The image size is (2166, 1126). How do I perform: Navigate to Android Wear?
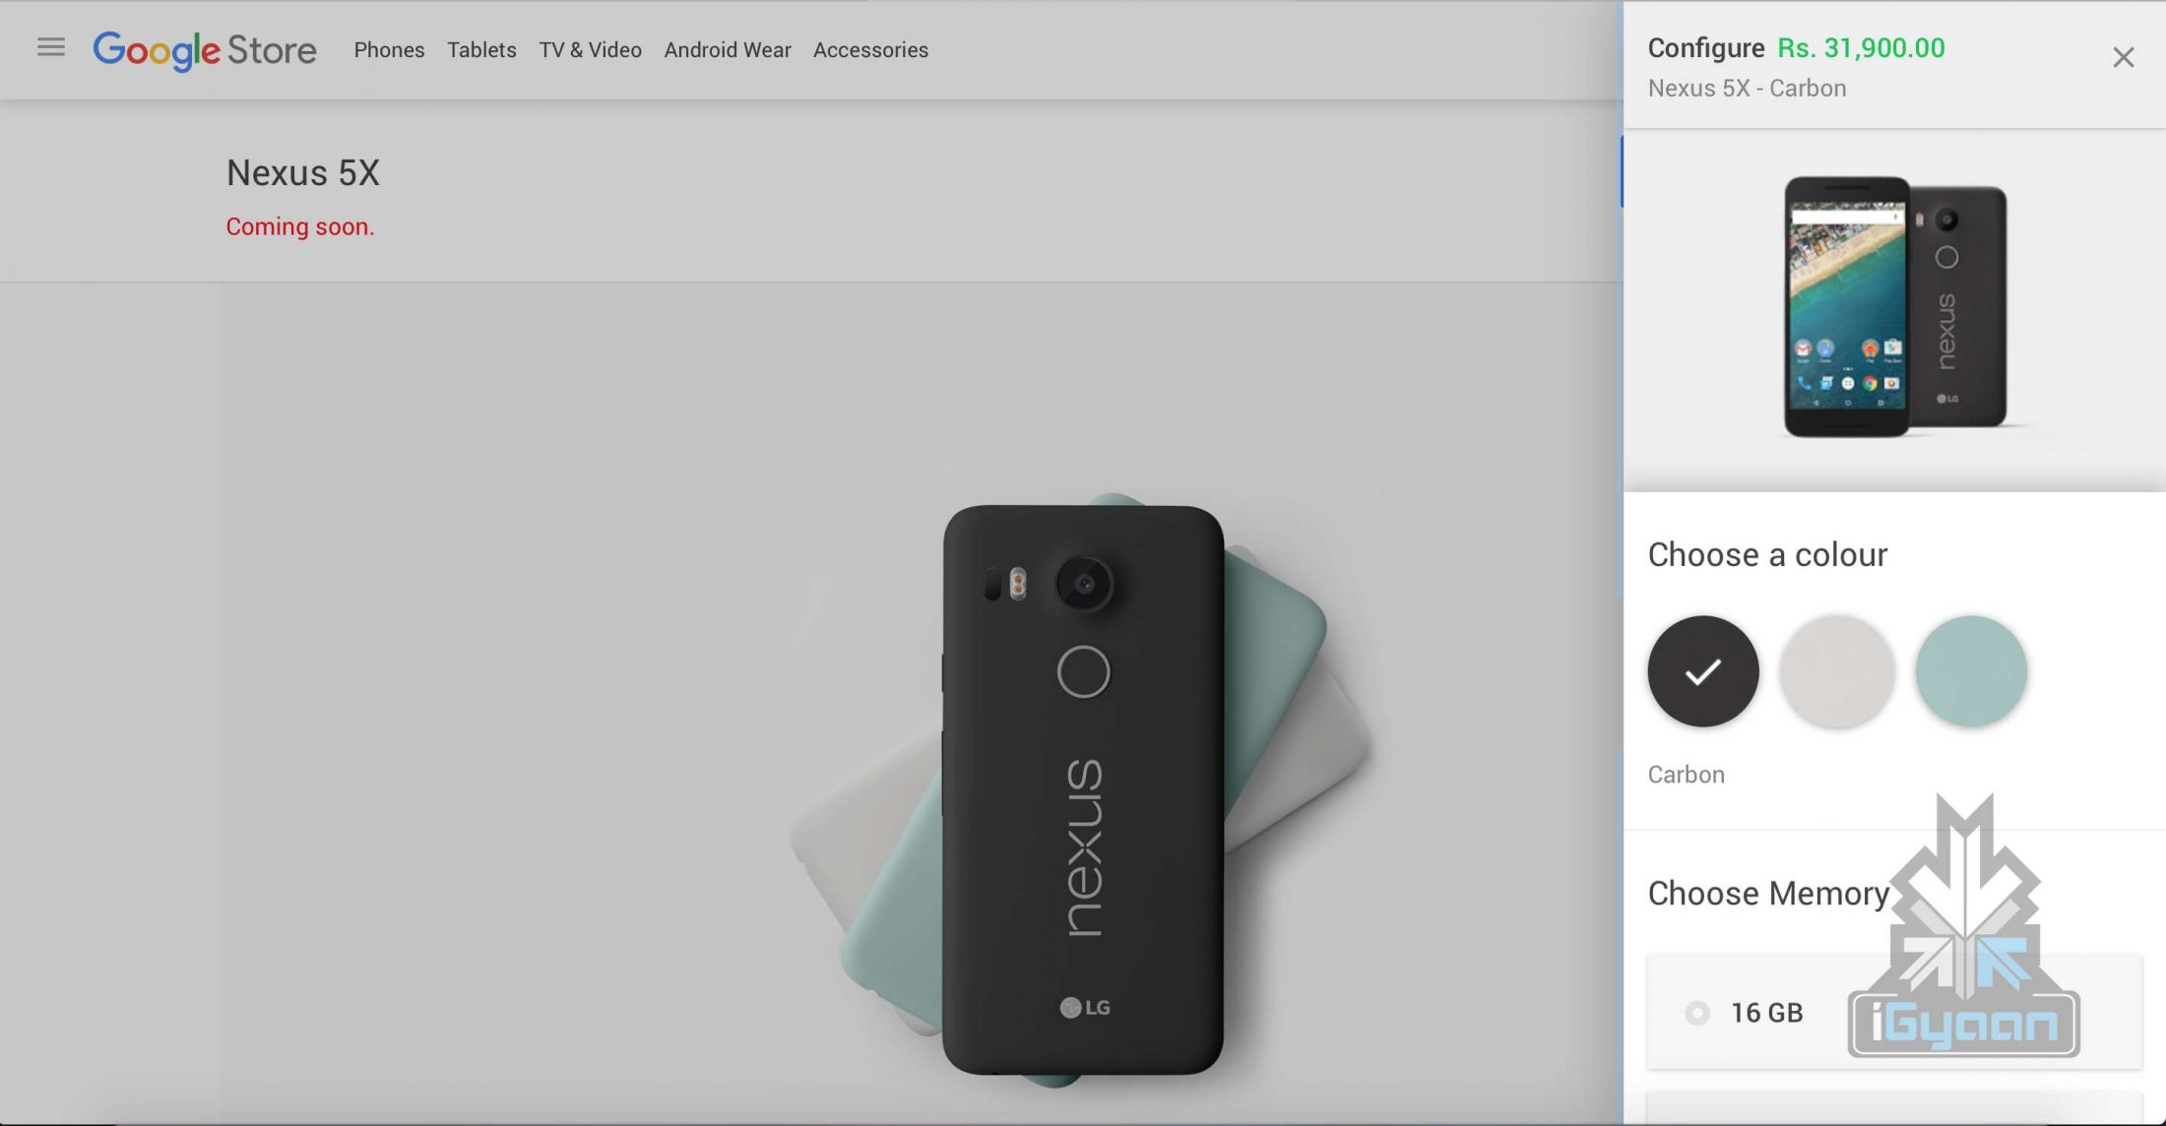point(728,50)
